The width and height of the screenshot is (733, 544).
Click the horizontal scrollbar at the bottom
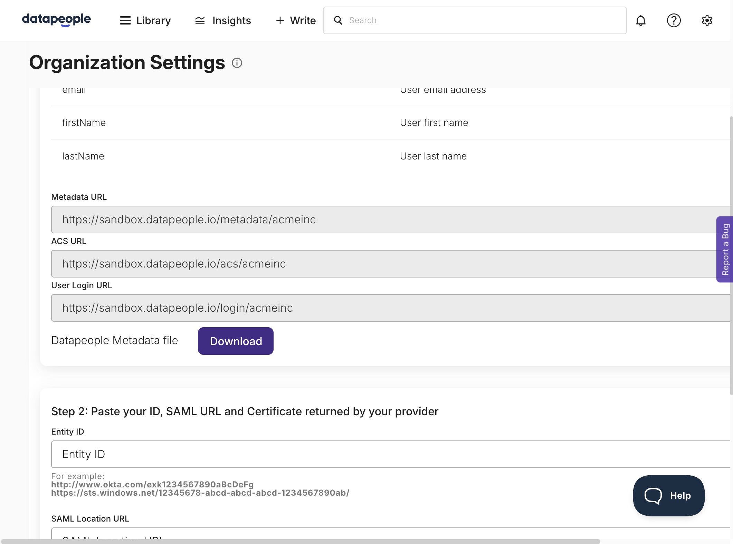click(x=301, y=541)
